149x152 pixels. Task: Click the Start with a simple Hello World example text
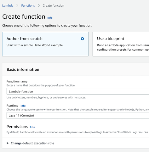pos(35,45)
